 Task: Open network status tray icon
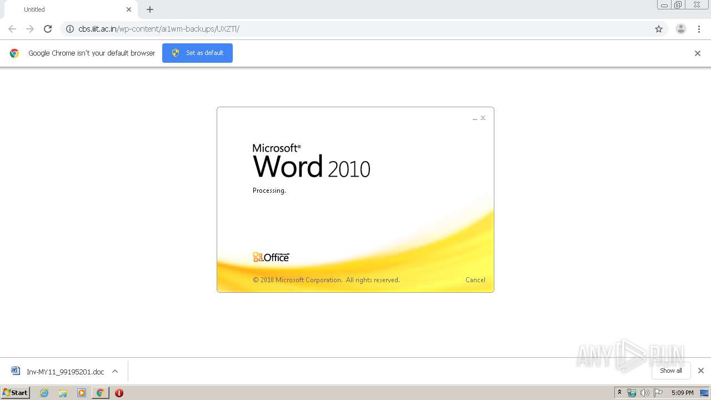(x=632, y=393)
